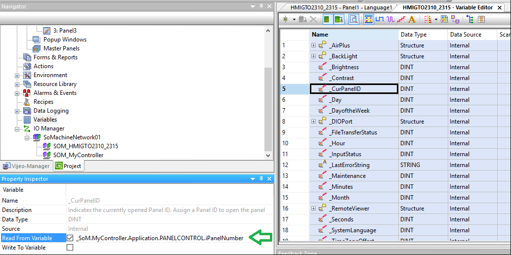Sort by the Data Source column header
Viewport: 511px width, 255px height.
pyautogui.click(x=472, y=35)
